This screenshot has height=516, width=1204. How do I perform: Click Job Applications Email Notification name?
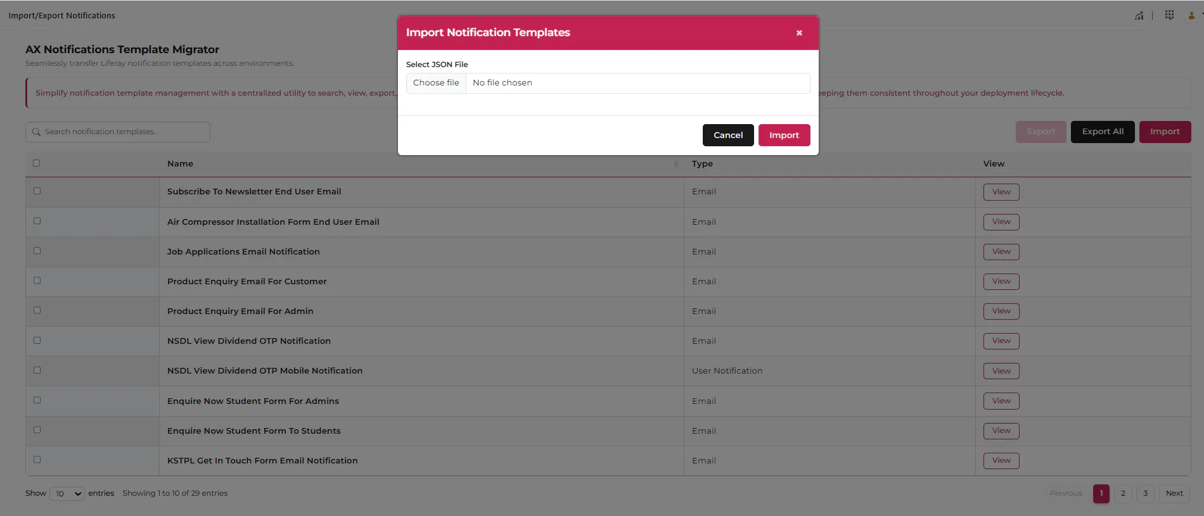[243, 252]
